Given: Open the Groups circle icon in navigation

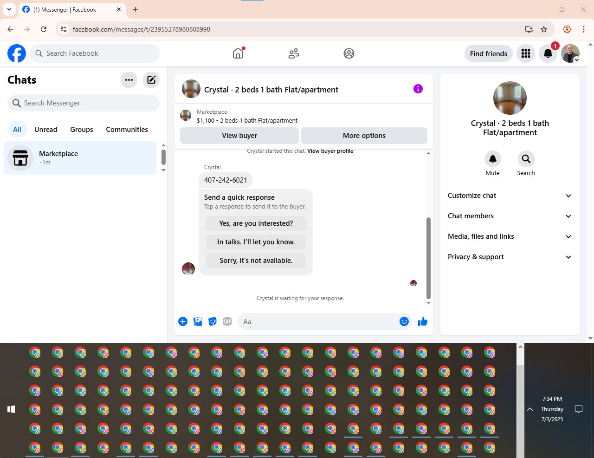Looking at the screenshot, I should click(x=349, y=53).
